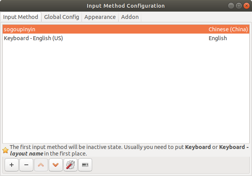Open configure settings wrench icon

pos(70,165)
